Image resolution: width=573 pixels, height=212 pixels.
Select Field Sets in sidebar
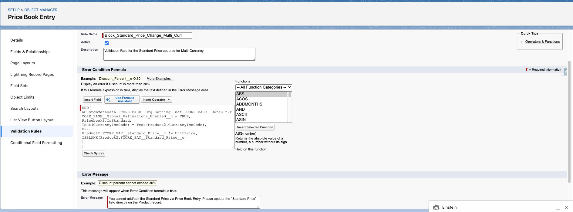pos(19,86)
